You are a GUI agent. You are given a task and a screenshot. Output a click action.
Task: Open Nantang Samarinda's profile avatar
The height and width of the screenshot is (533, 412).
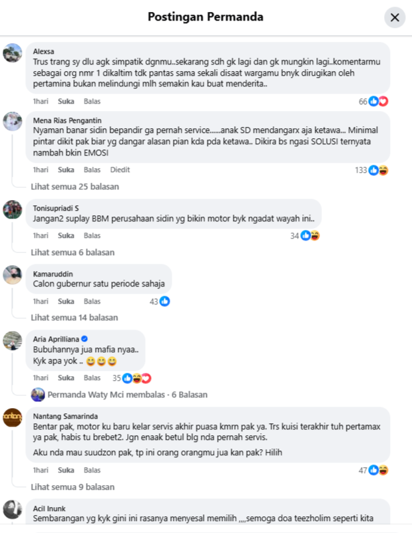(x=13, y=417)
